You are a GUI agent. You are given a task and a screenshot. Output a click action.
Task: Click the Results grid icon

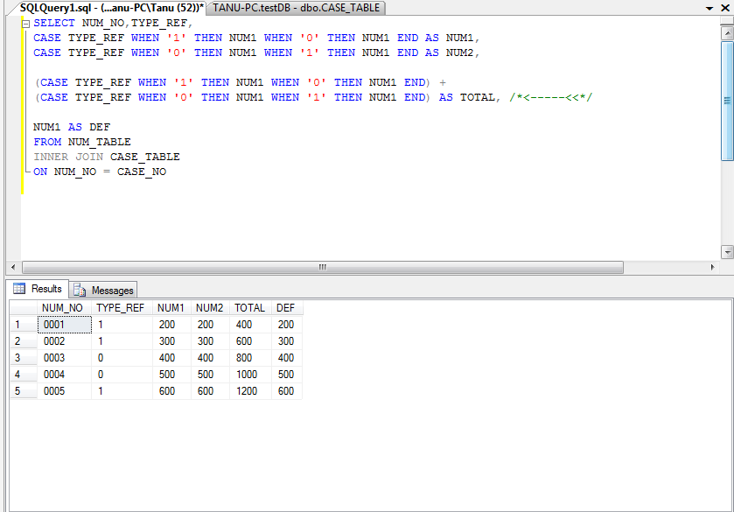click(x=19, y=289)
